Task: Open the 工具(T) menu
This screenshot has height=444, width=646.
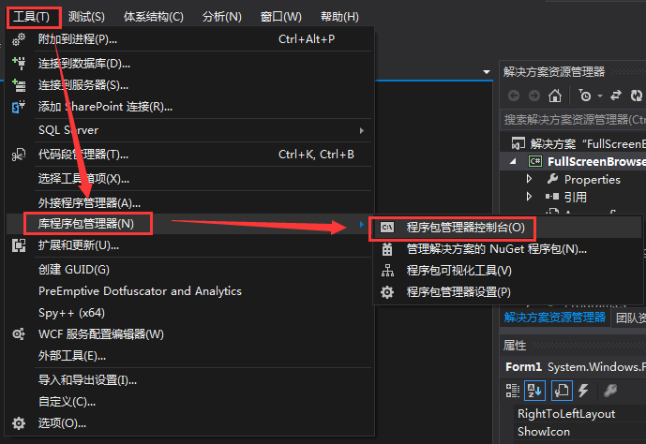Action: pos(31,17)
